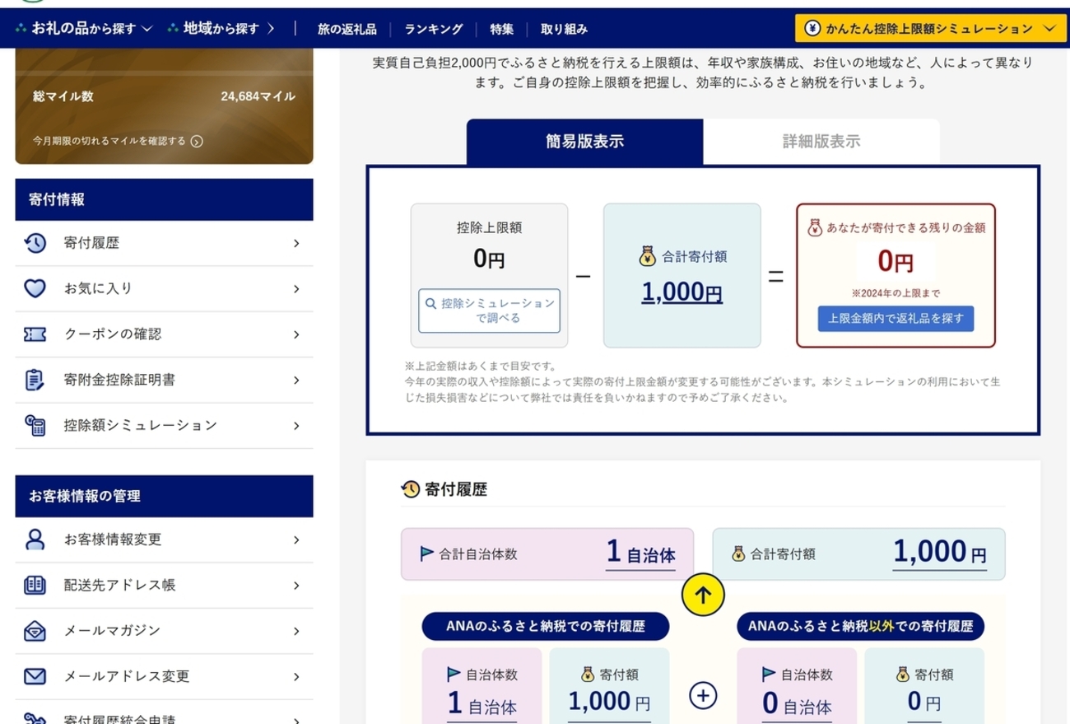Click the magnifying glass in 控除シミュレーションで調べる
Screen dimensions: 1070x724
431,302
